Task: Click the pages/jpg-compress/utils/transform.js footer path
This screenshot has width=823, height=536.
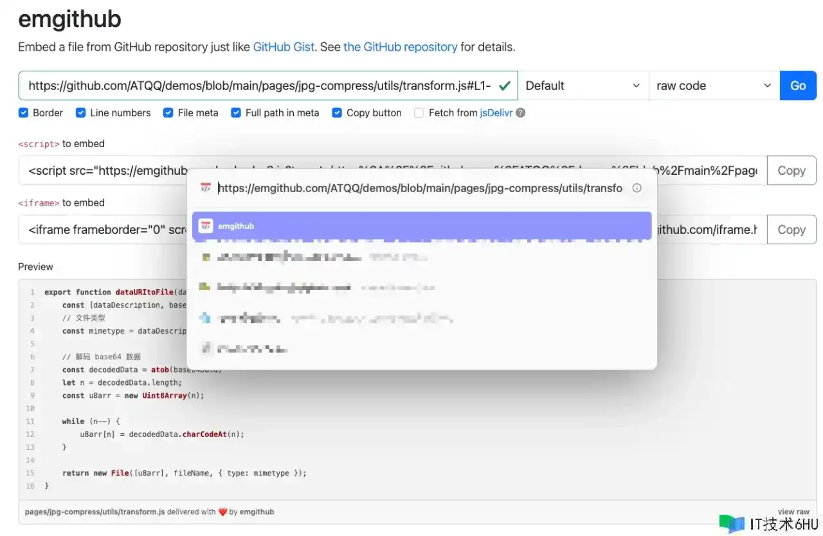Action: click(x=95, y=512)
